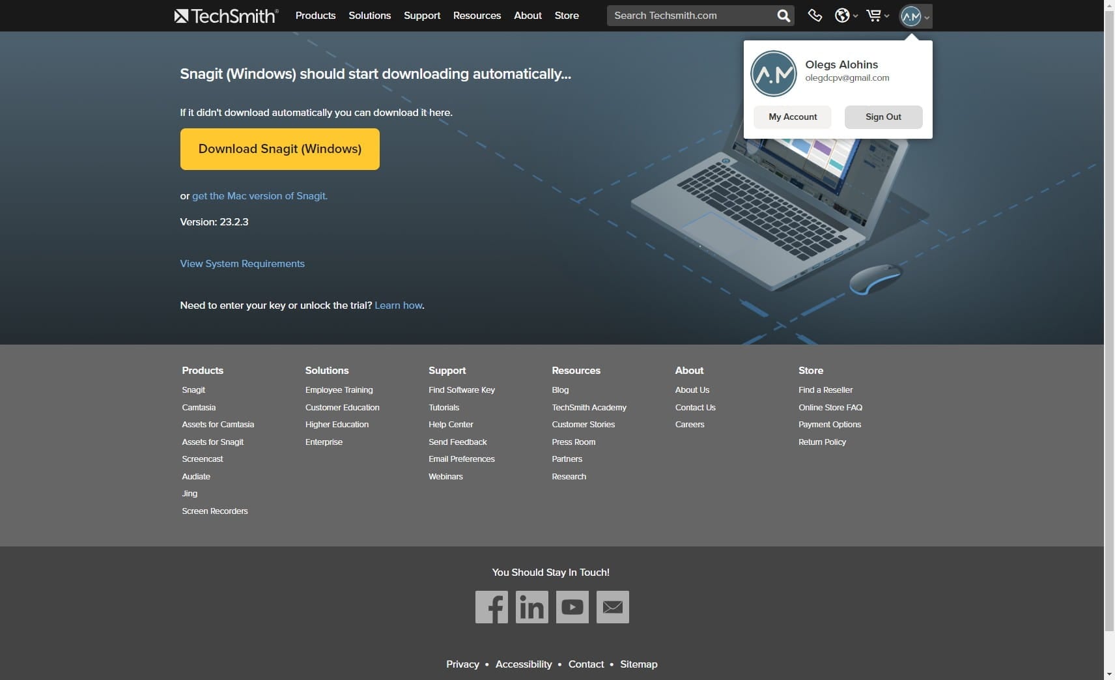
Task: Open the Sitemap link at page bottom
Action: tap(639, 664)
